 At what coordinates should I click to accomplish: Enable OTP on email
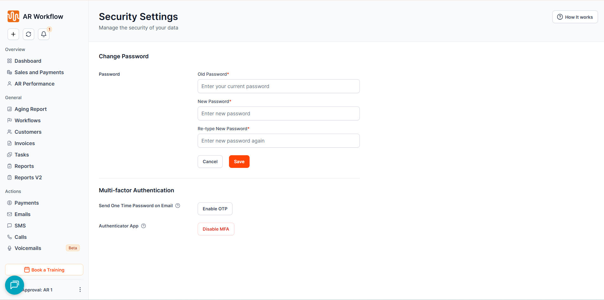(215, 209)
